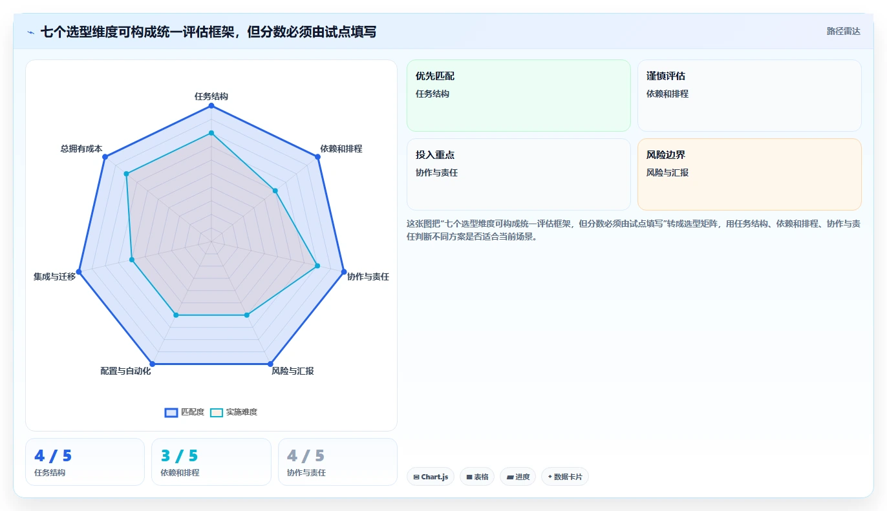887x511 pixels.
Task: Click the description paragraph starting with 这张图把
Action: tap(633, 230)
